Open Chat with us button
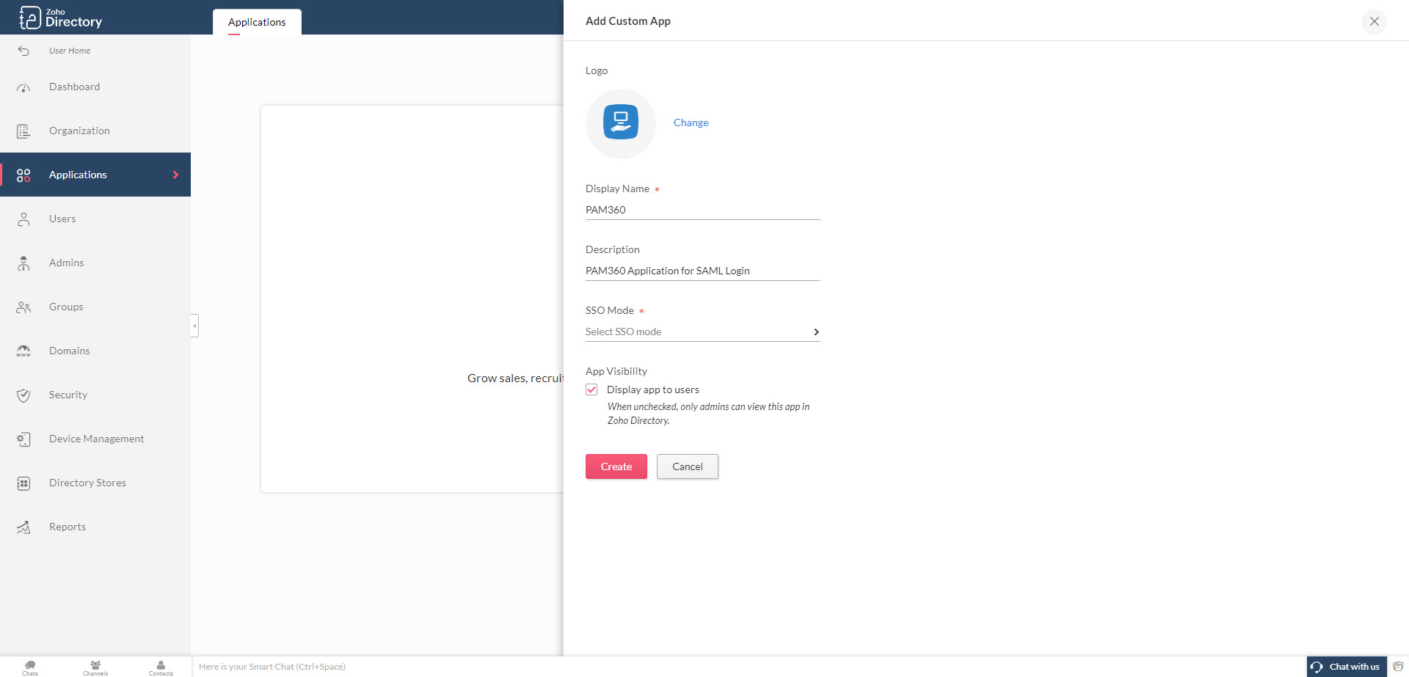The height and width of the screenshot is (677, 1409). (1347, 667)
